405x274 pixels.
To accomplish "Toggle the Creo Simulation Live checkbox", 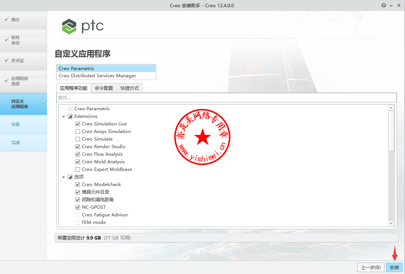I will click(77, 124).
